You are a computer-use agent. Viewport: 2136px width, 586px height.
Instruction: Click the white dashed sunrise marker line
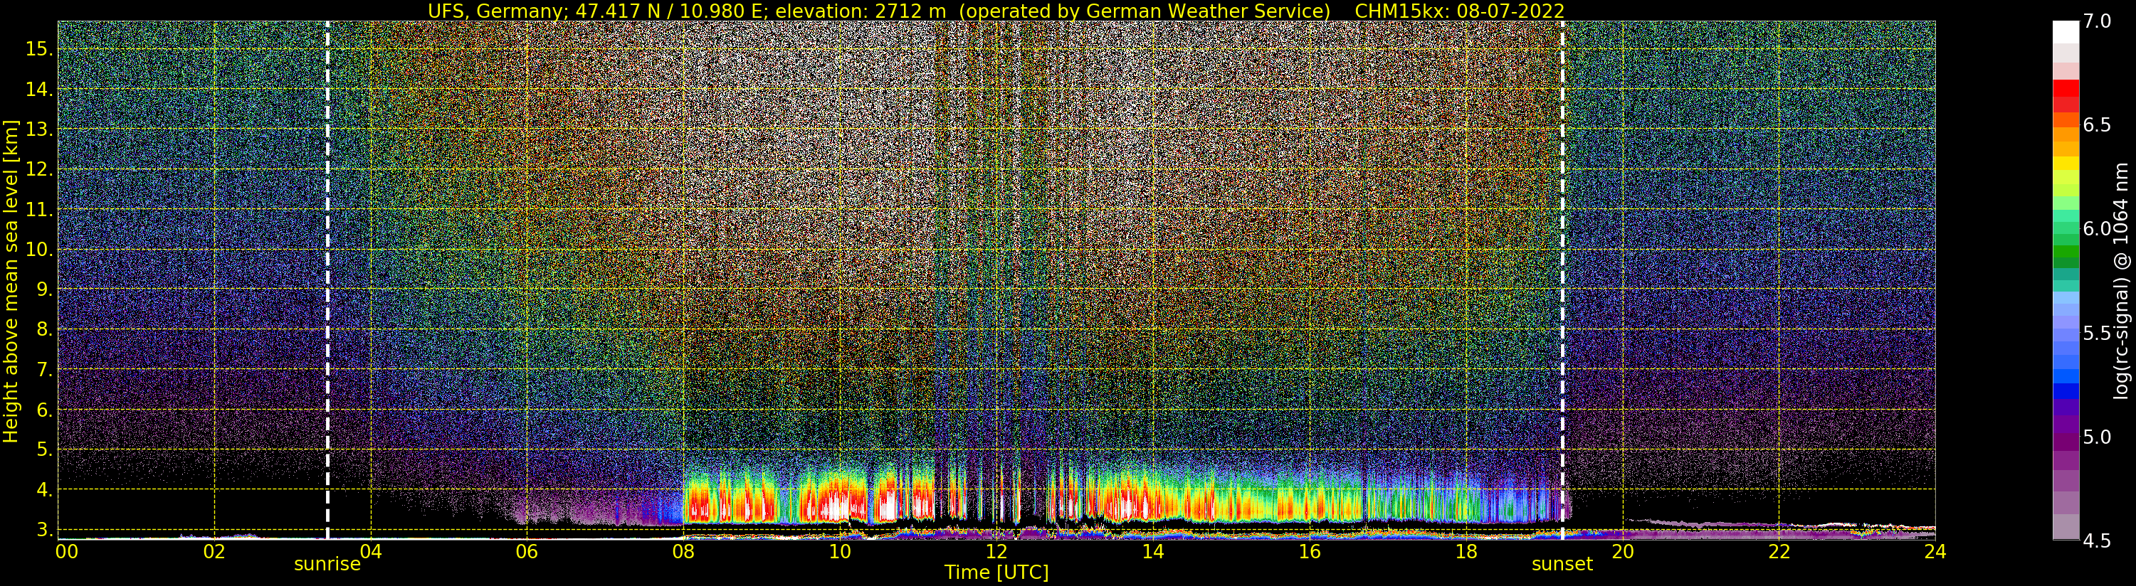327,280
